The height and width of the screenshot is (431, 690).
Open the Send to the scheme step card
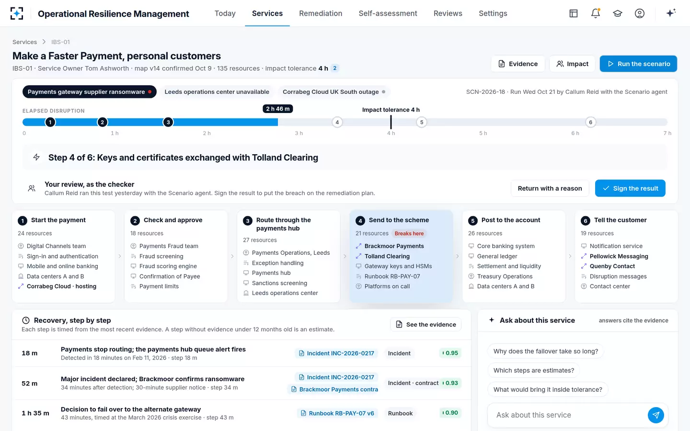(x=402, y=256)
